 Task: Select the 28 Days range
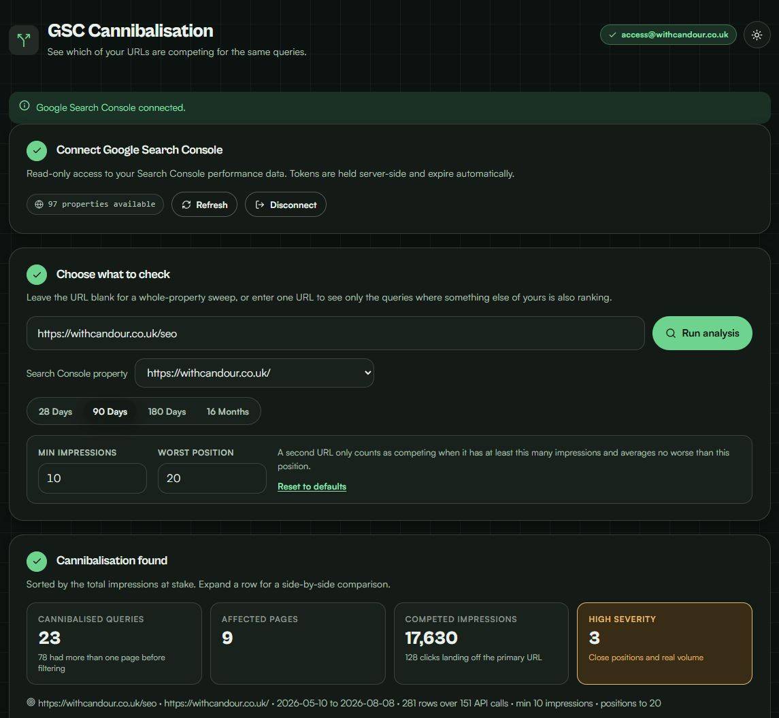coord(55,411)
